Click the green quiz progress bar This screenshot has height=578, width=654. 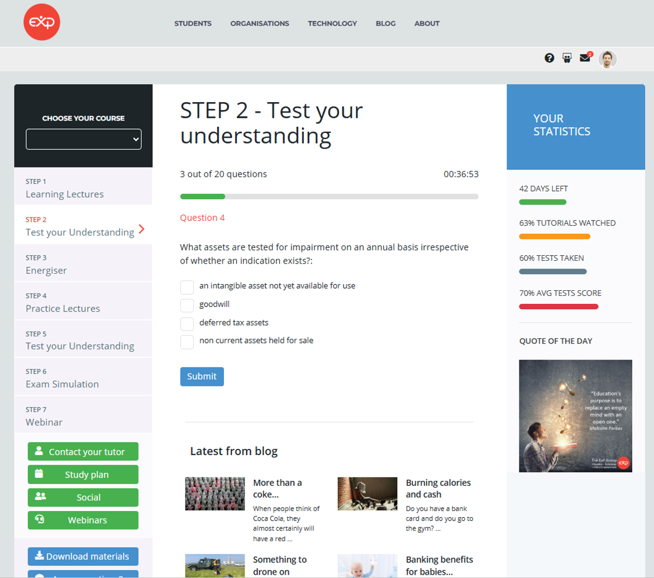[203, 197]
